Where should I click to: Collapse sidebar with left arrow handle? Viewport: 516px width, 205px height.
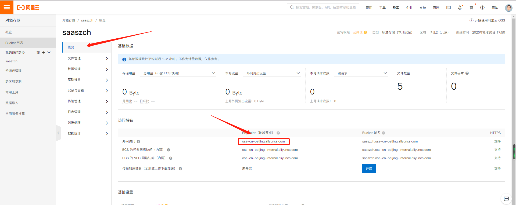pyautogui.click(x=58, y=133)
